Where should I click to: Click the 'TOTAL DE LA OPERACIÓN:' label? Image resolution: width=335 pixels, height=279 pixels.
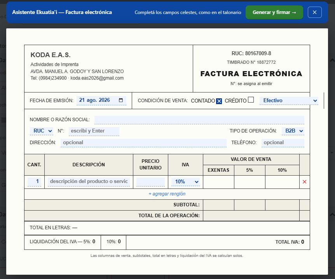[x=169, y=216]
